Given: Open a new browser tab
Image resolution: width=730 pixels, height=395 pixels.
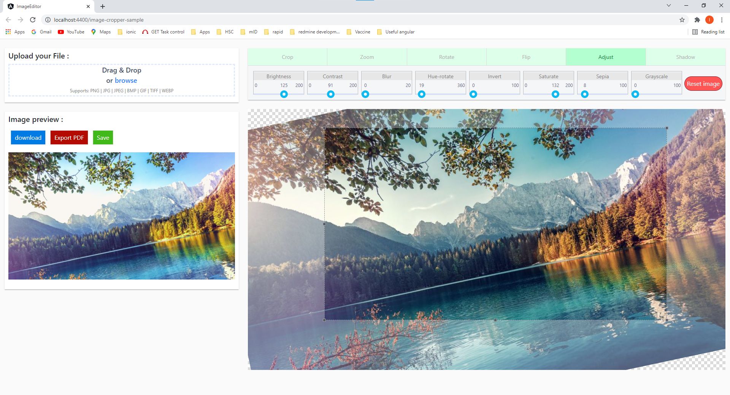Looking at the screenshot, I should coord(103,6).
